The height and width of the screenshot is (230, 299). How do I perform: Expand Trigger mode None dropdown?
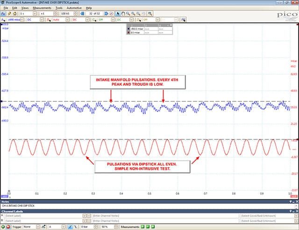[x=38, y=227]
